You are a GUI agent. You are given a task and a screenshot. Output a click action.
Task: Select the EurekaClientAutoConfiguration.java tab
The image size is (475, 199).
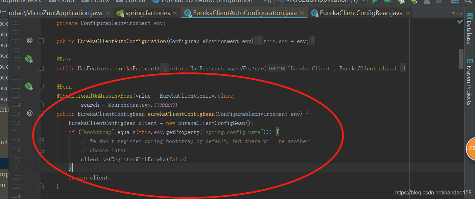point(245,13)
